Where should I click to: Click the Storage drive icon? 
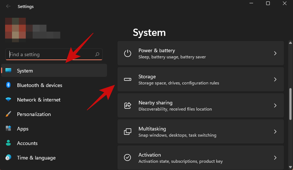point(128,79)
